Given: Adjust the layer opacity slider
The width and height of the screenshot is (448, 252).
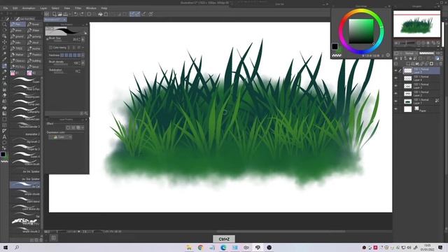Looking at the screenshot, I should click(426, 53).
